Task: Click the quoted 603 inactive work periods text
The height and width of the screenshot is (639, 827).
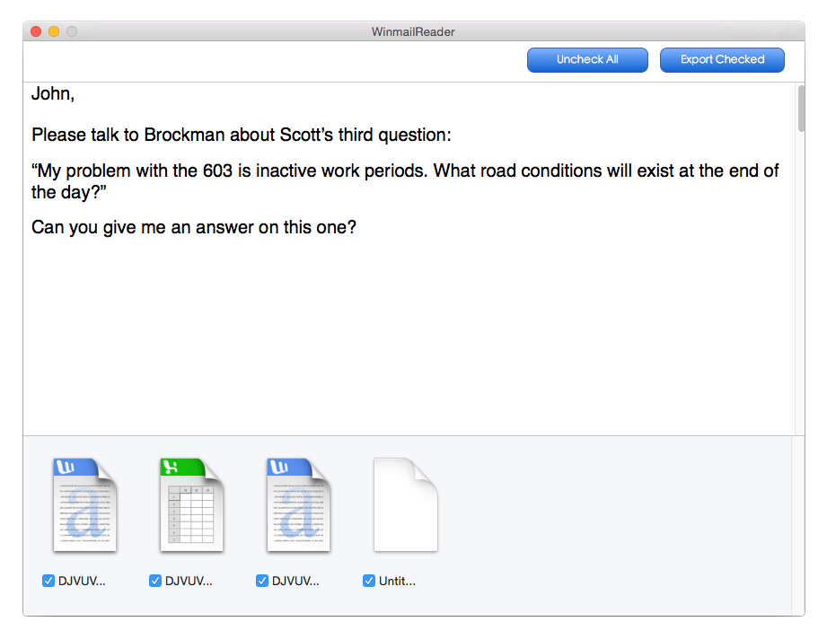Action: (x=405, y=181)
